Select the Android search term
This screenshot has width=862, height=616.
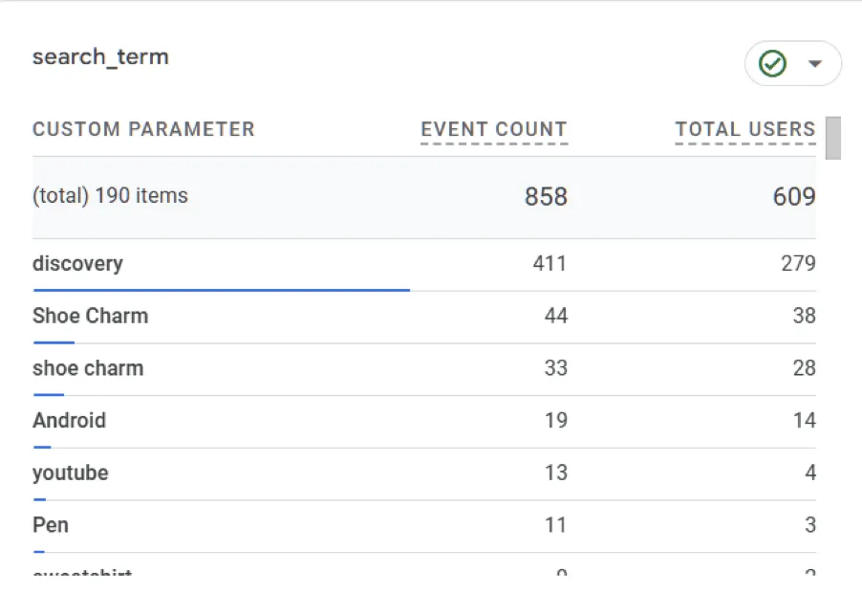[x=69, y=421]
